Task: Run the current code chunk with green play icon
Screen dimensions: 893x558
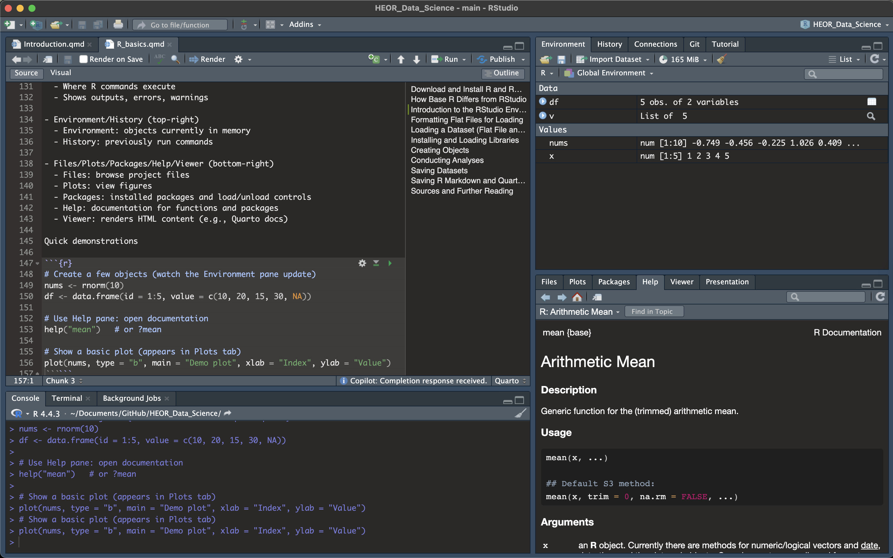Action: pyautogui.click(x=390, y=263)
